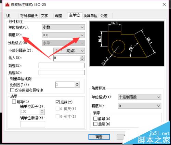Expand the angular 精度(O) dropdown

coord(140,106)
